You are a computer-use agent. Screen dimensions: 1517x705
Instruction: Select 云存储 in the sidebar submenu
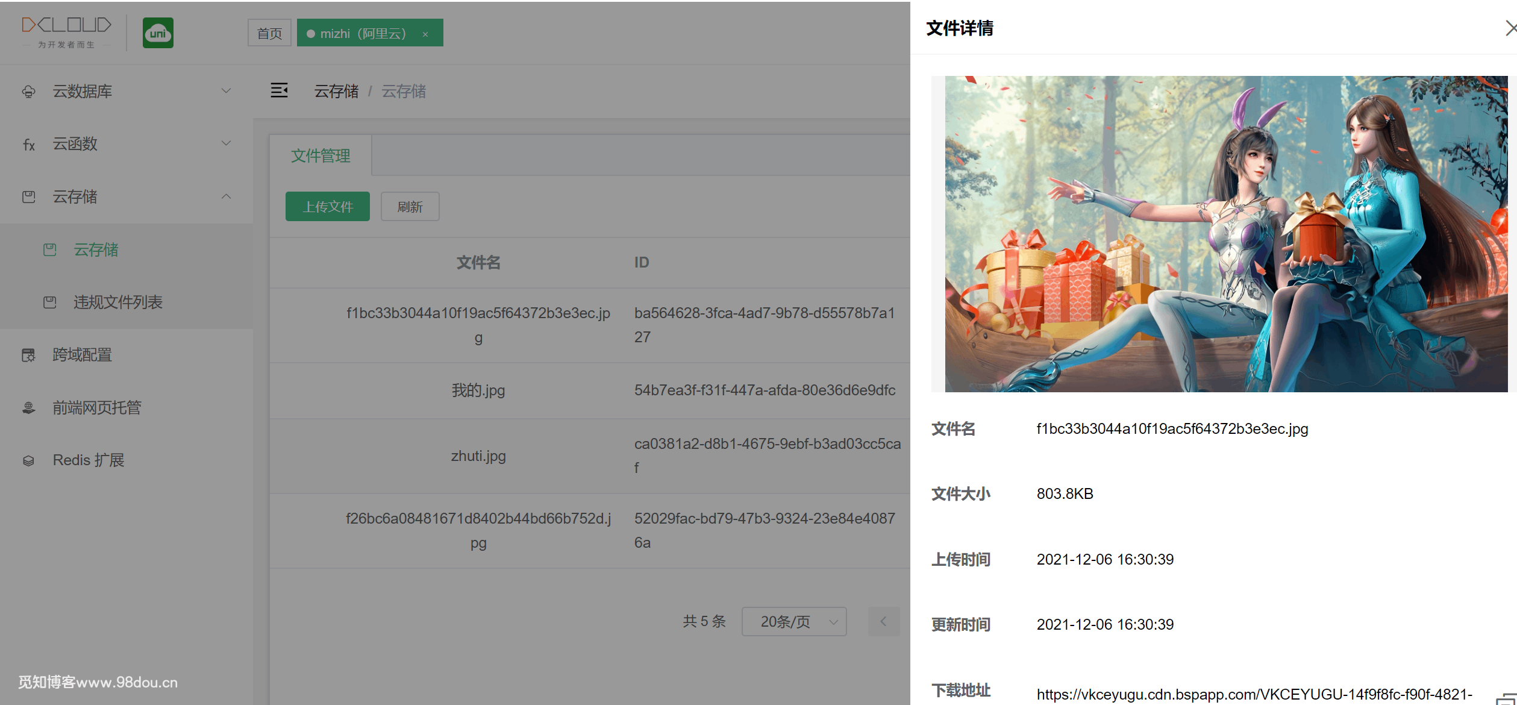coord(127,249)
